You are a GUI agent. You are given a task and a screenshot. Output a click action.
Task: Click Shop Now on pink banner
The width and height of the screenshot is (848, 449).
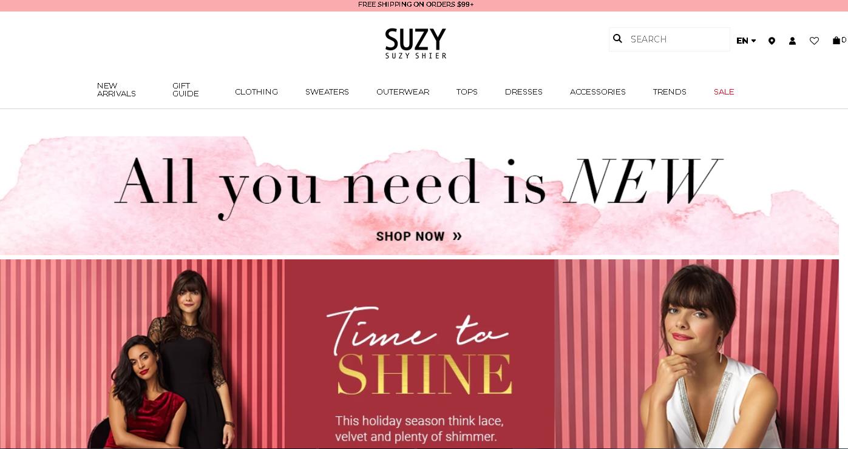point(419,236)
